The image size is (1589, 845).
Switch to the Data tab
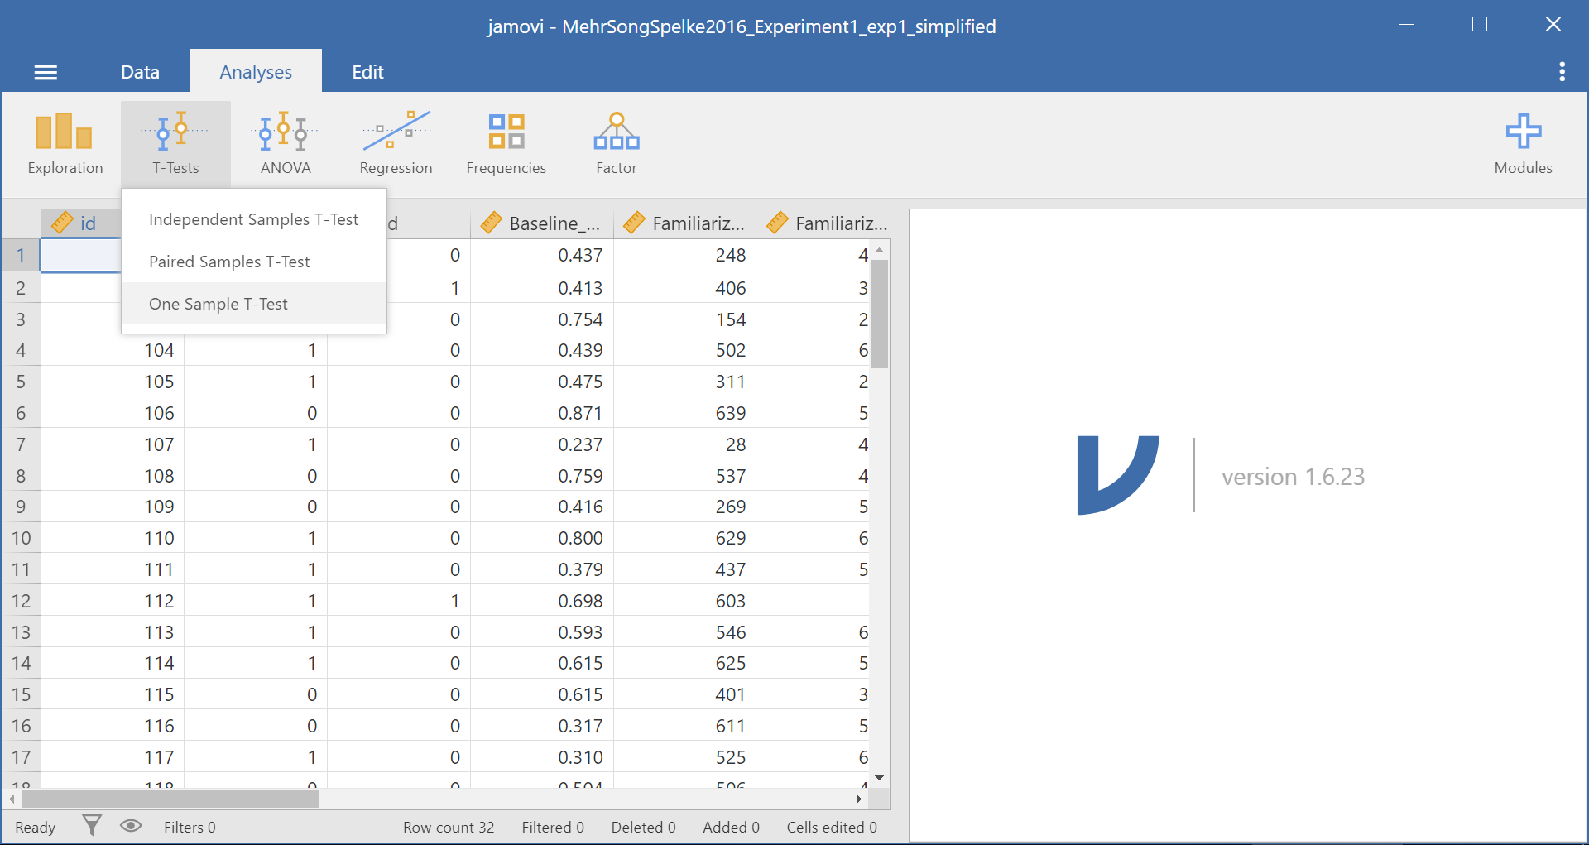coord(140,72)
